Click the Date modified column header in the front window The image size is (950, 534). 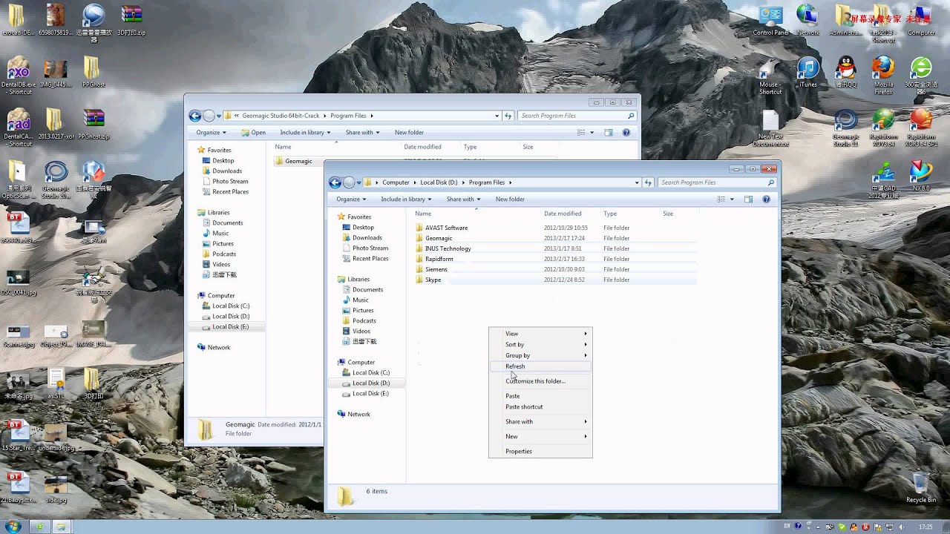[x=563, y=214]
